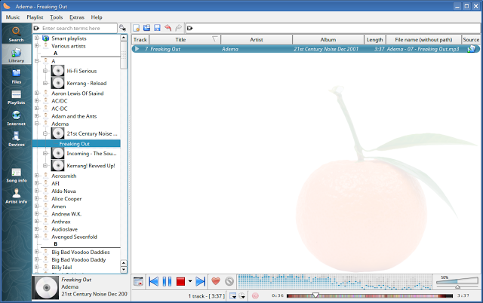
Task: Create a new playlist icon
Action: [x=136, y=28]
